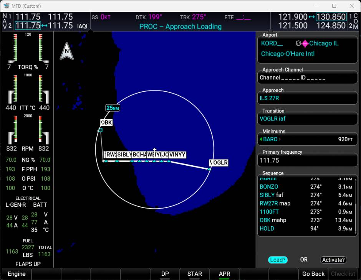Click the 25NM map range label

click(x=113, y=108)
